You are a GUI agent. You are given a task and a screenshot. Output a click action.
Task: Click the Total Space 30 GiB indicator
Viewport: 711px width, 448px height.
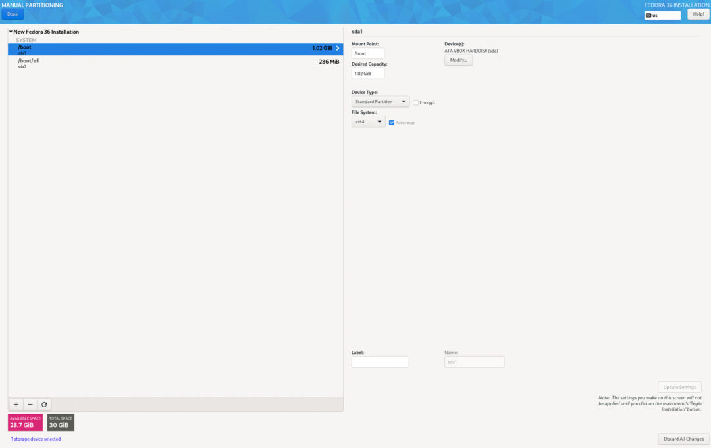pos(61,422)
